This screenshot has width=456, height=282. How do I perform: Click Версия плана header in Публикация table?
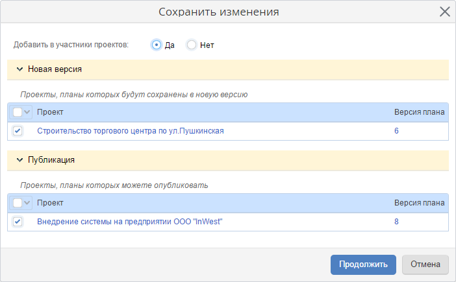(x=419, y=203)
